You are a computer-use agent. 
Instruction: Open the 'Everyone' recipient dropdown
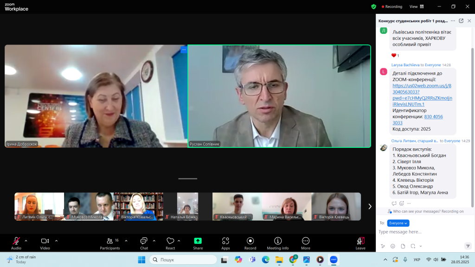pyautogui.click(x=398, y=223)
